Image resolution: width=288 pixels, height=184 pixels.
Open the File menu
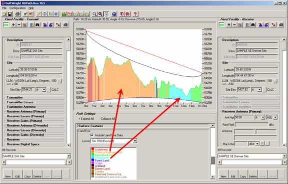tap(4, 8)
